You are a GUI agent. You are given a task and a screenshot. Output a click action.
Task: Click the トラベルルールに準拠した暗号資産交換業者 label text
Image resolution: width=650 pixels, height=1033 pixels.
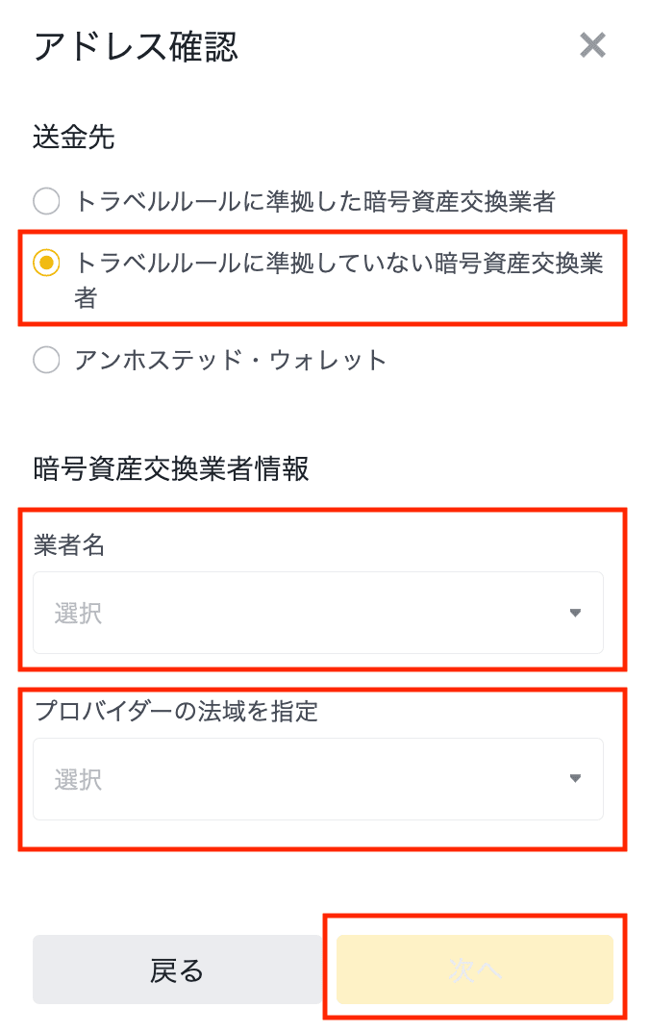pyautogui.click(x=315, y=201)
